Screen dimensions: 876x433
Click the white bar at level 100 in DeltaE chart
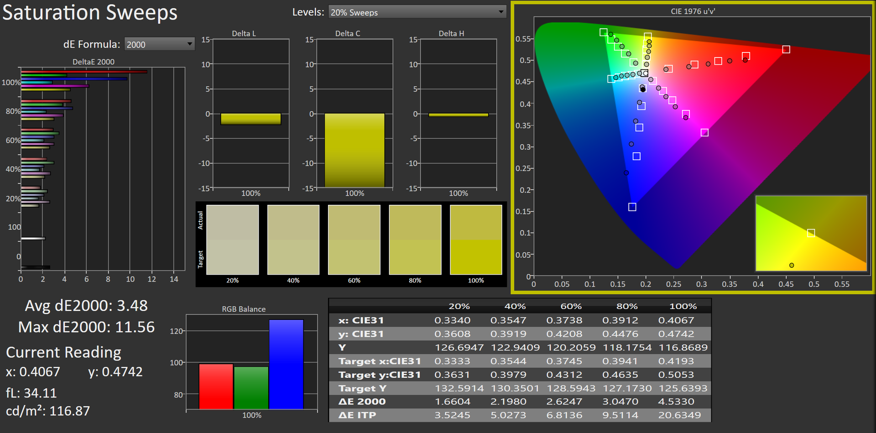coord(33,238)
